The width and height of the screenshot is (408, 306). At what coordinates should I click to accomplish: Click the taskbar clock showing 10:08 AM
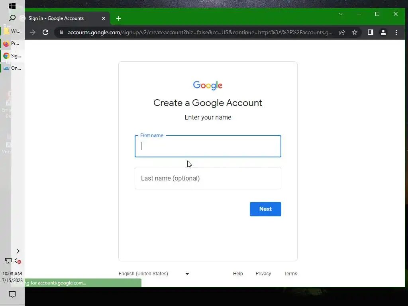(x=12, y=277)
